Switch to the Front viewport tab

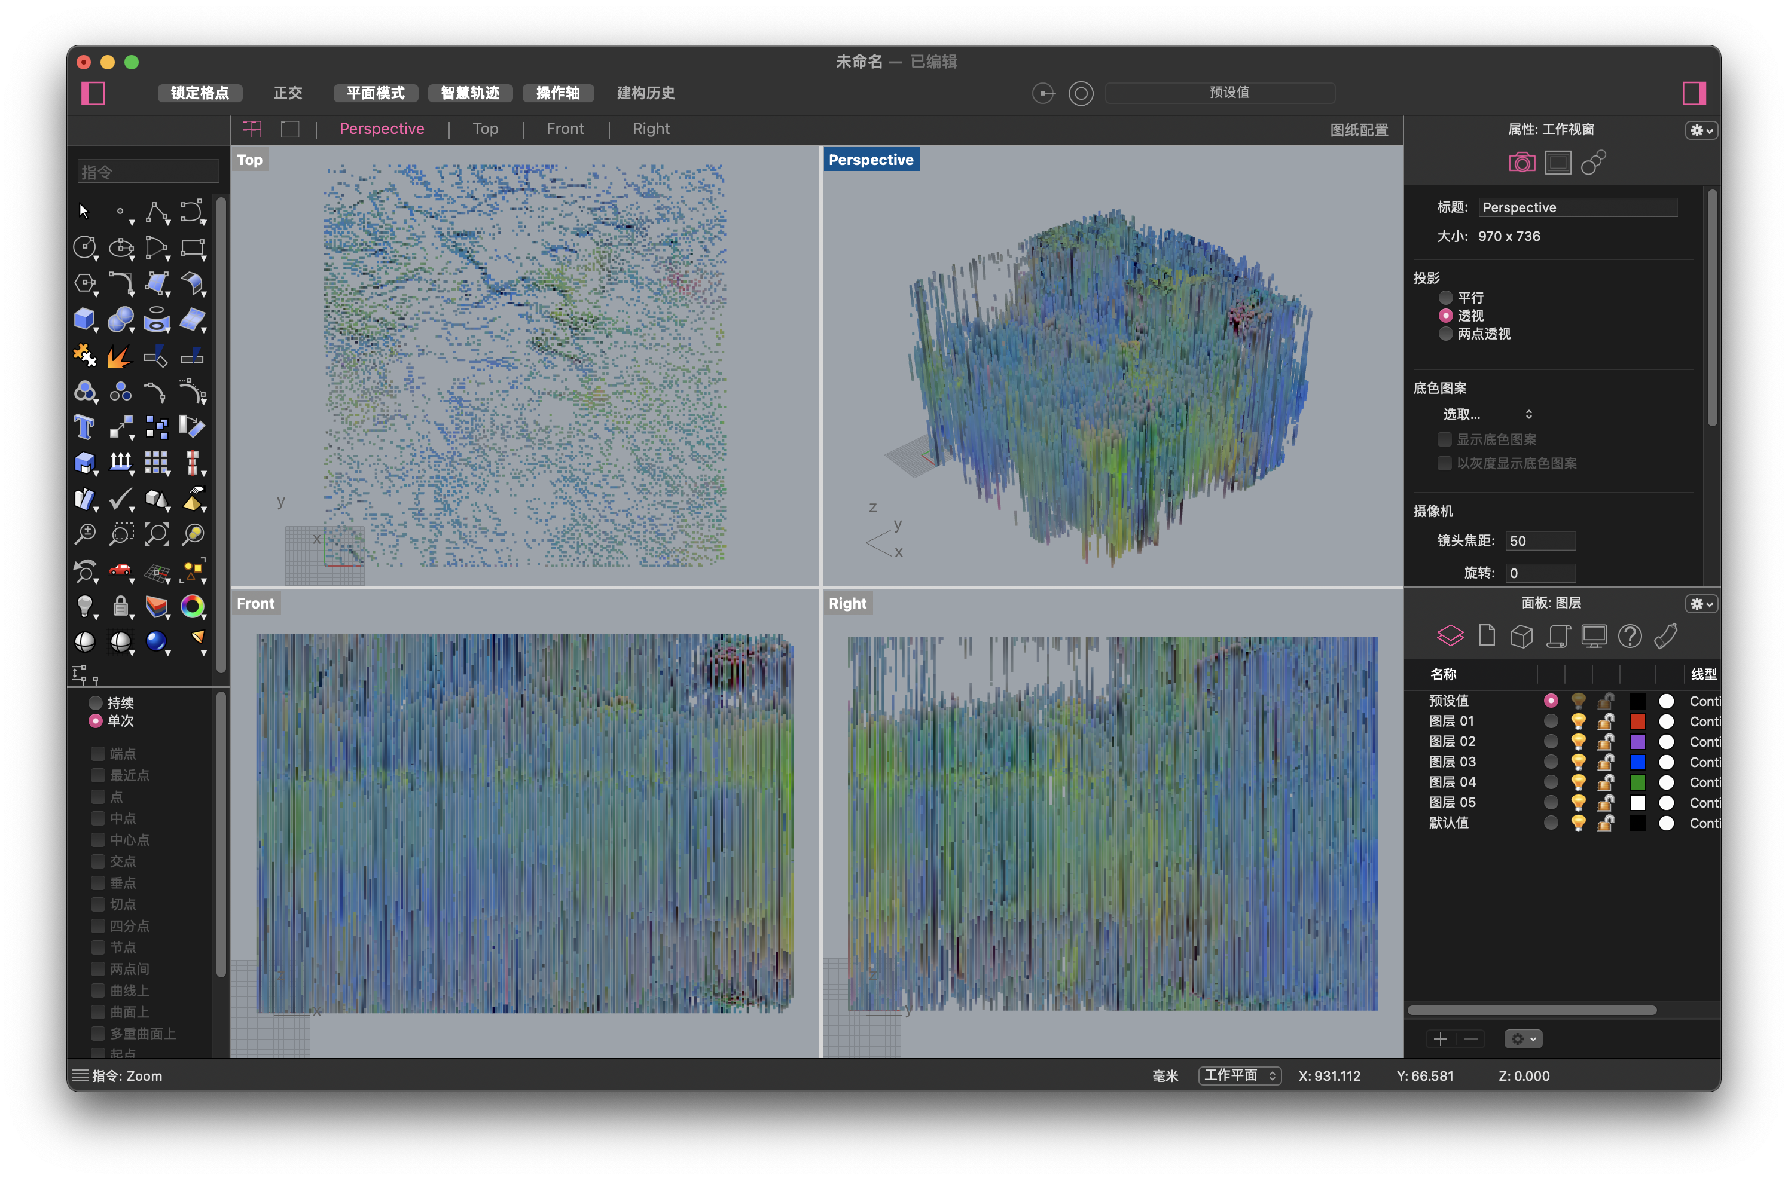click(x=565, y=129)
